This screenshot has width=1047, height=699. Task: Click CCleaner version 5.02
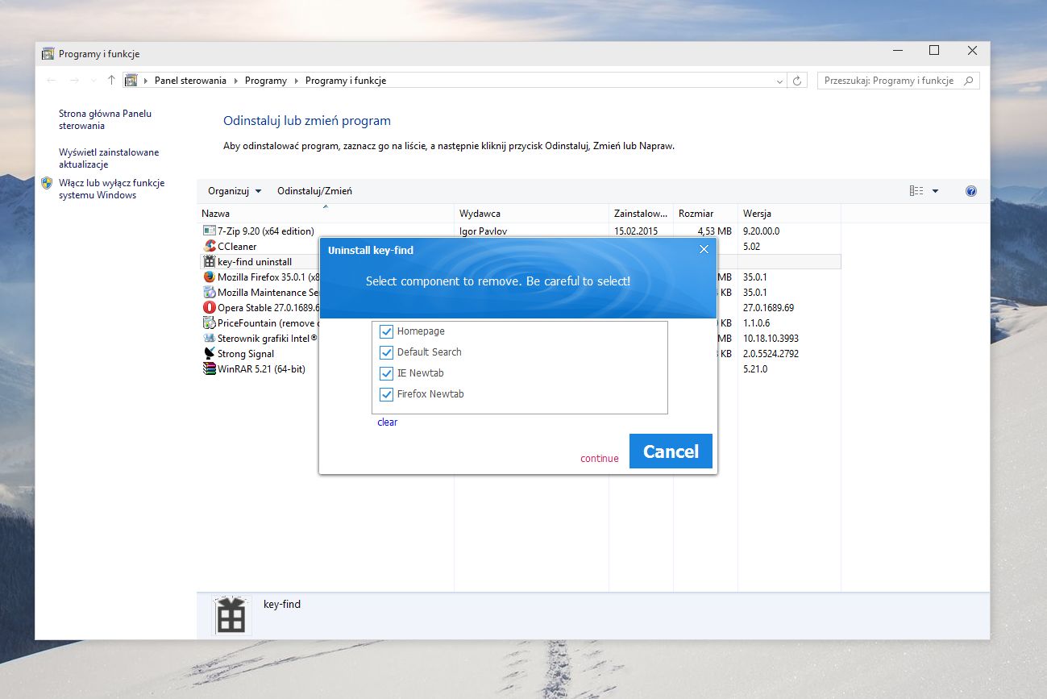(751, 247)
